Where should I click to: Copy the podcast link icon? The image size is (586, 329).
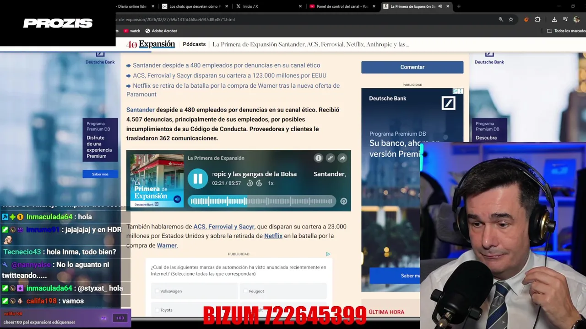pos(330,158)
